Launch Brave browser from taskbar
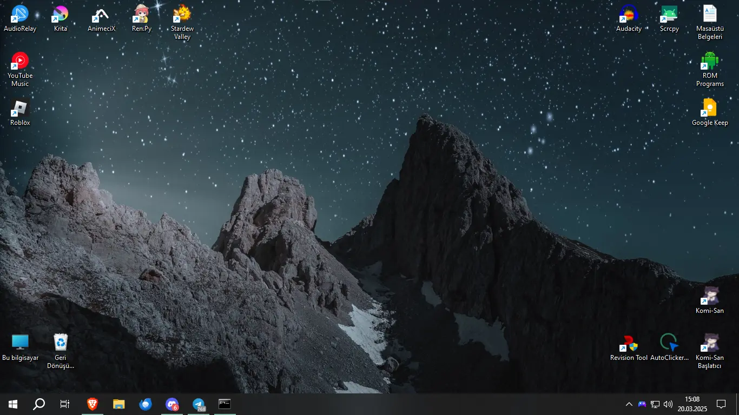Viewport: 739px width, 415px height. click(x=93, y=404)
